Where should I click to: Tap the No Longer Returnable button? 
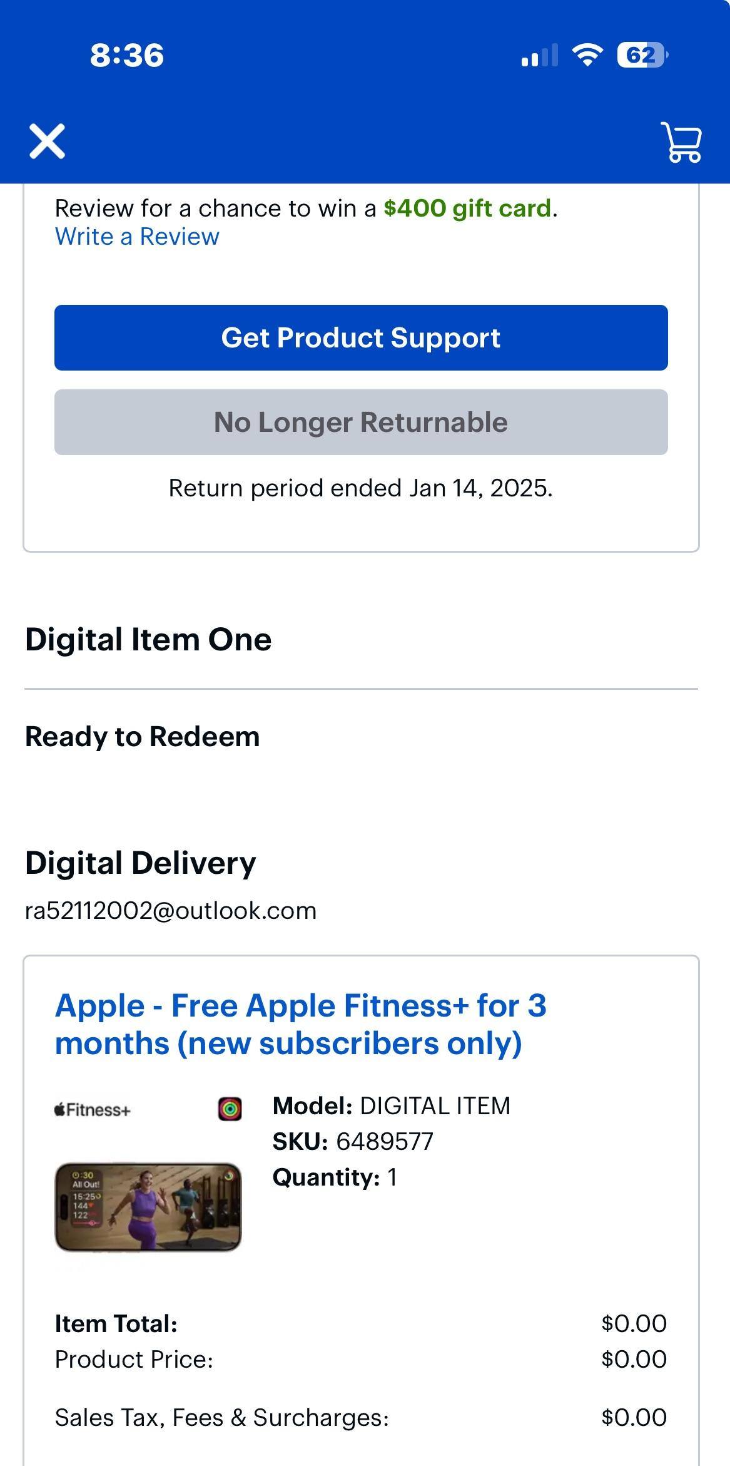[362, 422]
